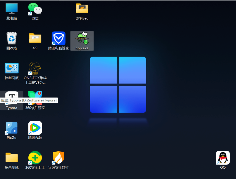
Task: Click the 火绒安全软件 label text
Action: (58, 168)
